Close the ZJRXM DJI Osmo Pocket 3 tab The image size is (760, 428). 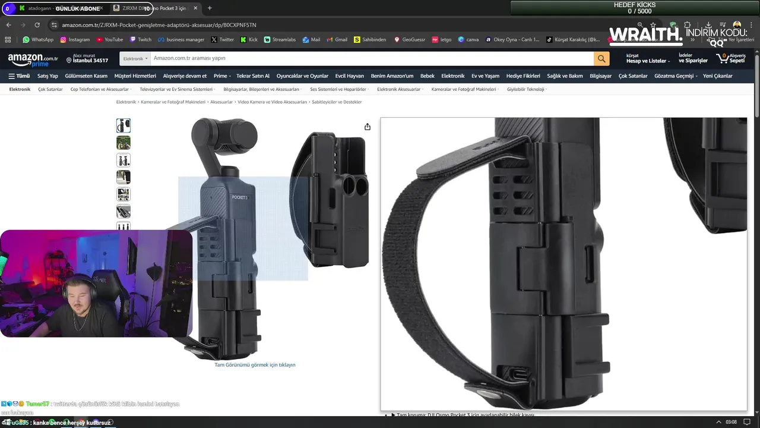[x=195, y=8]
